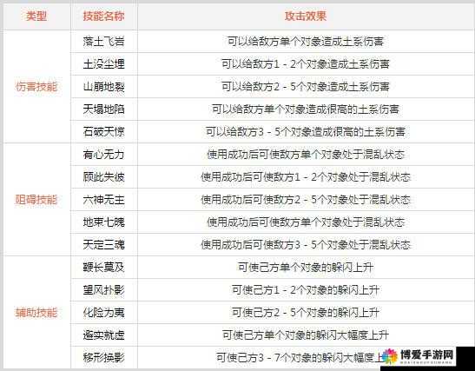The image size is (475, 371).
Task: Click the skill name 地束七魄
Action: tap(104, 222)
